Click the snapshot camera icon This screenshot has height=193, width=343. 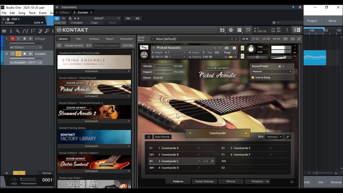(x=226, y=48)
